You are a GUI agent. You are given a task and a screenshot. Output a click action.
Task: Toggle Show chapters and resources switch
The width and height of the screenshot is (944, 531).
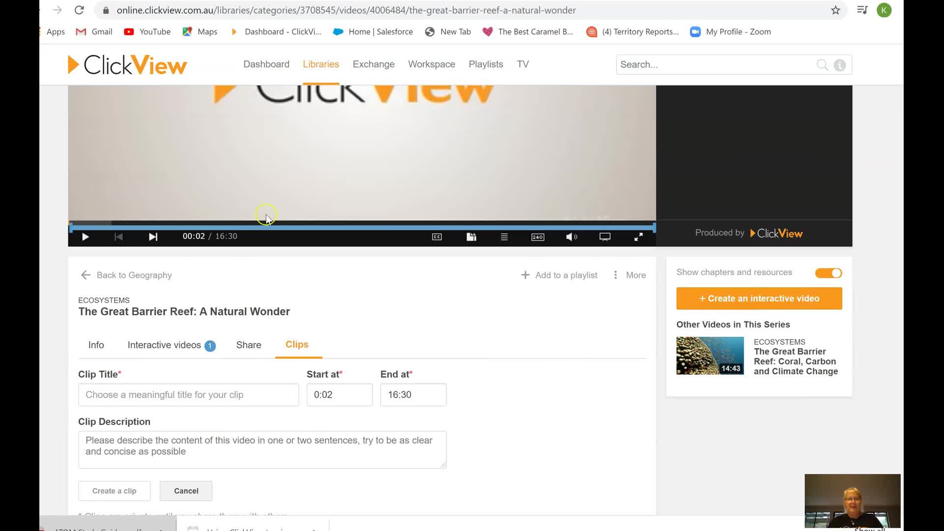pos(828,273)
